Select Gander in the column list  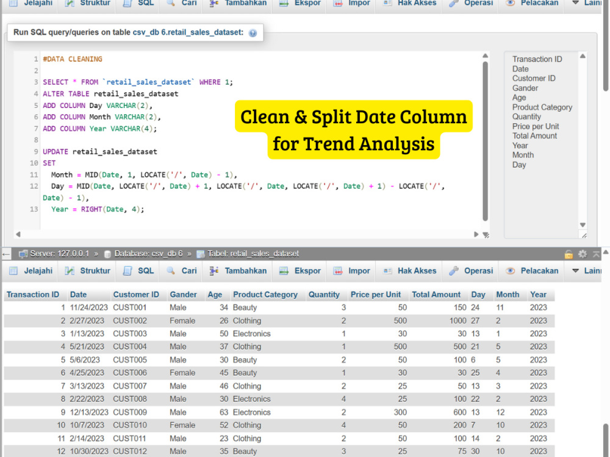click(x=525, y=88)
